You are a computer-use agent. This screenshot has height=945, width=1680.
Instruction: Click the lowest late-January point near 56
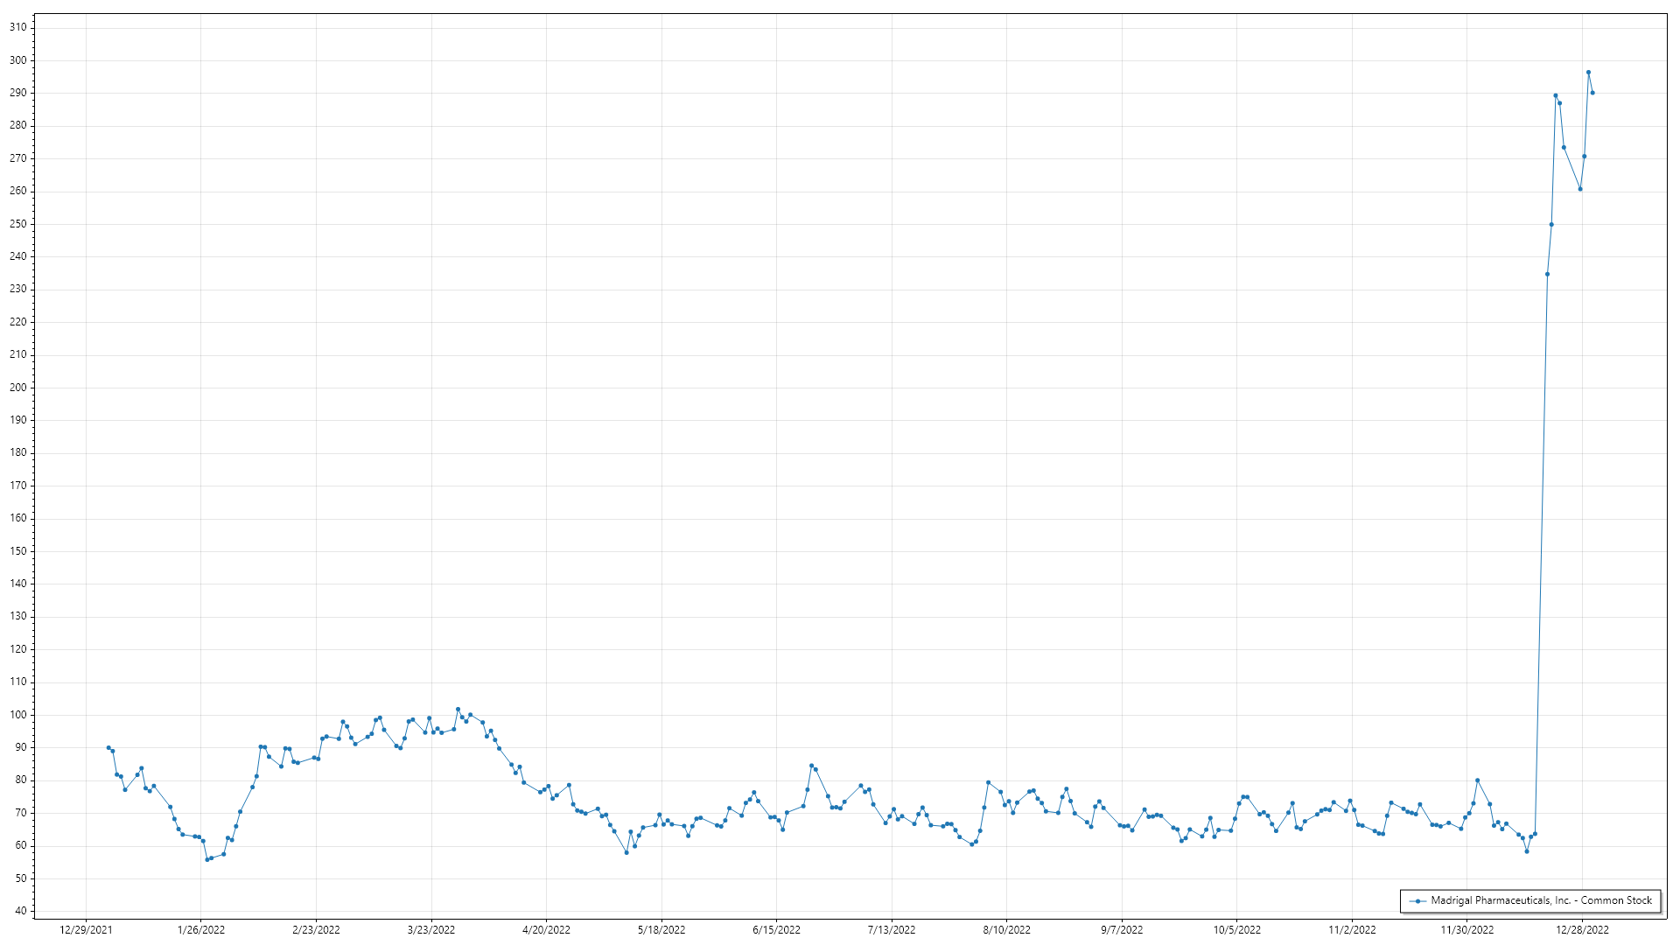pos(207,859)
